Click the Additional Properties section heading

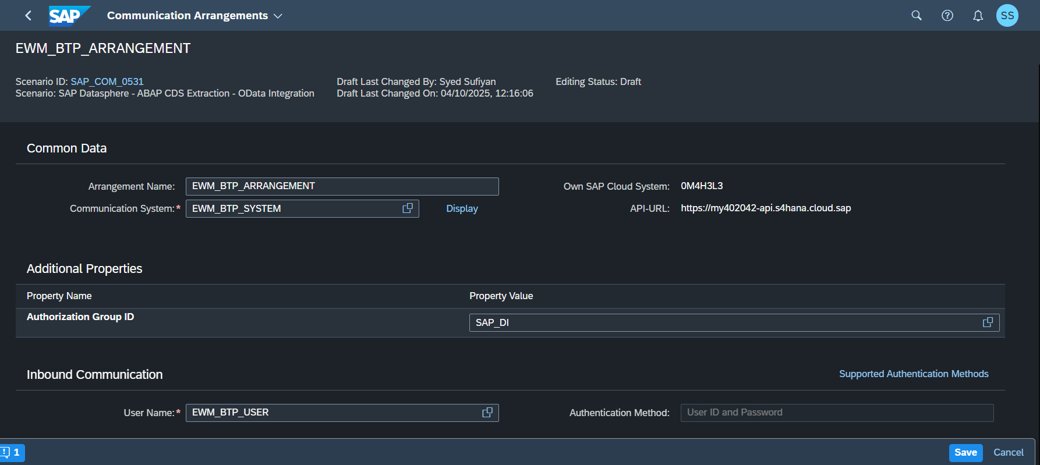tap(84, 269)
